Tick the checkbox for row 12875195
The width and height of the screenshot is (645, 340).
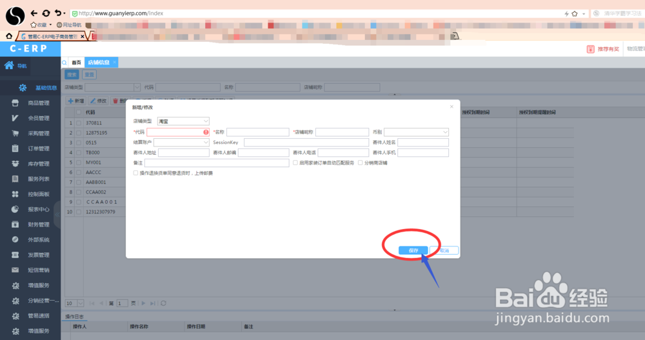[79, 133]
